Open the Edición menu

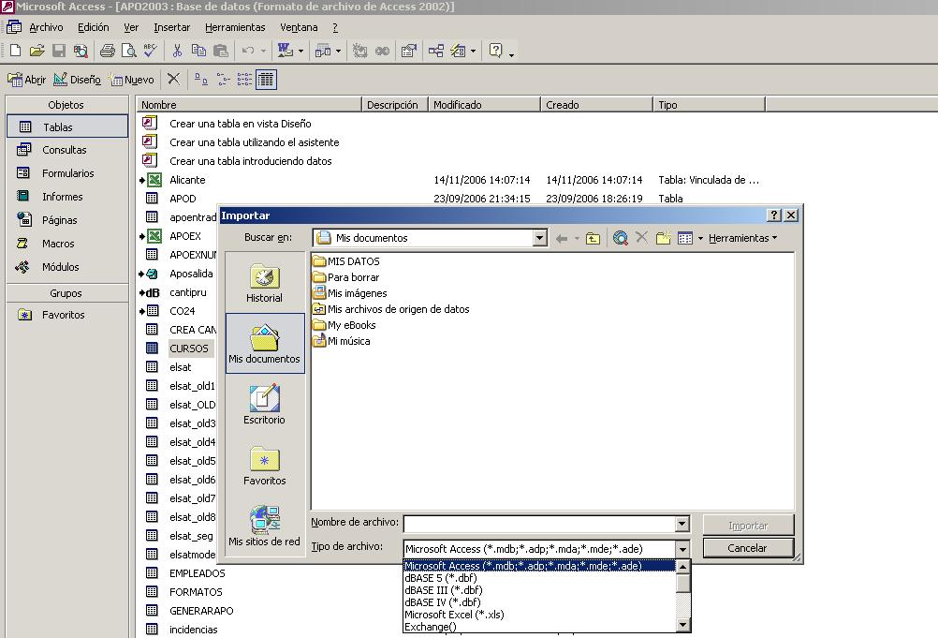[x=94, y=27]
